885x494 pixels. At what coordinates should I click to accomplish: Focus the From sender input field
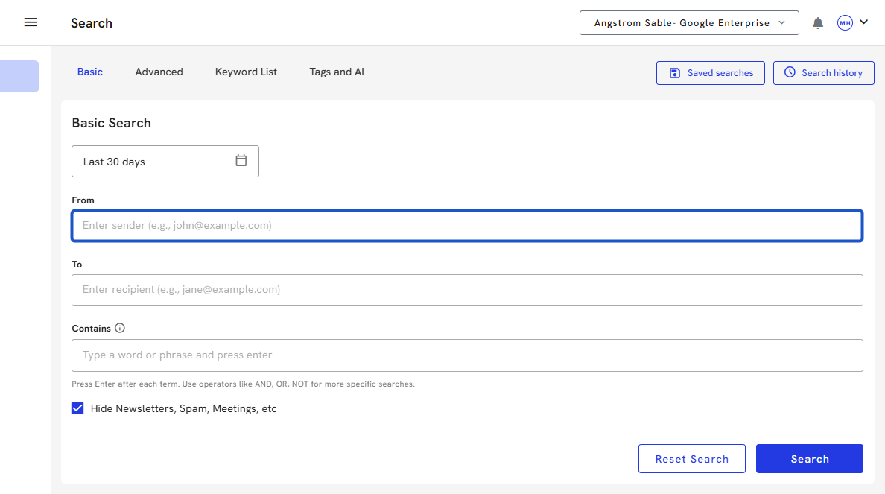point(466,226)
